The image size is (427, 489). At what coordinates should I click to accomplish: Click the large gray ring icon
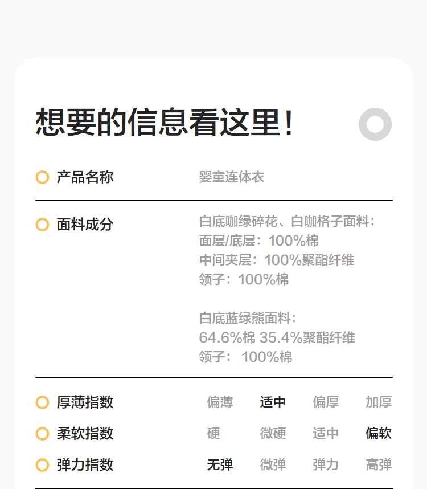tap(375, 124)
